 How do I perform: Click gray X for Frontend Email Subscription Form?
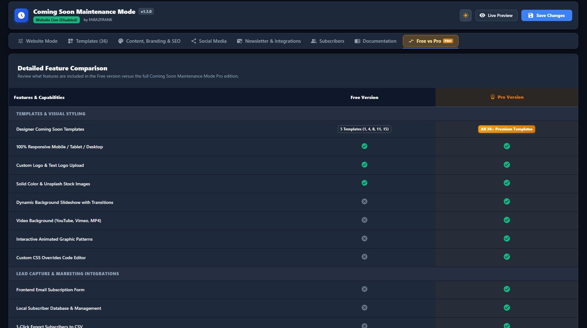point(365,289)
